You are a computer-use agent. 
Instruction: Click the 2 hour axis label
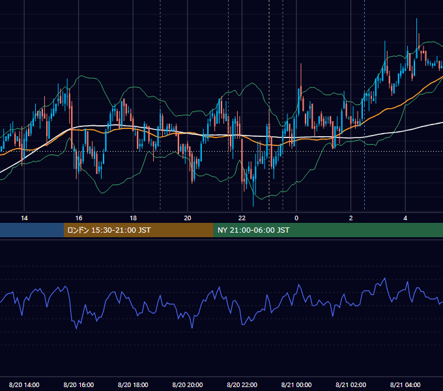point(351,218)
